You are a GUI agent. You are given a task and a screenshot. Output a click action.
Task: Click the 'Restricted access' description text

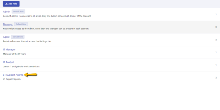27,41
